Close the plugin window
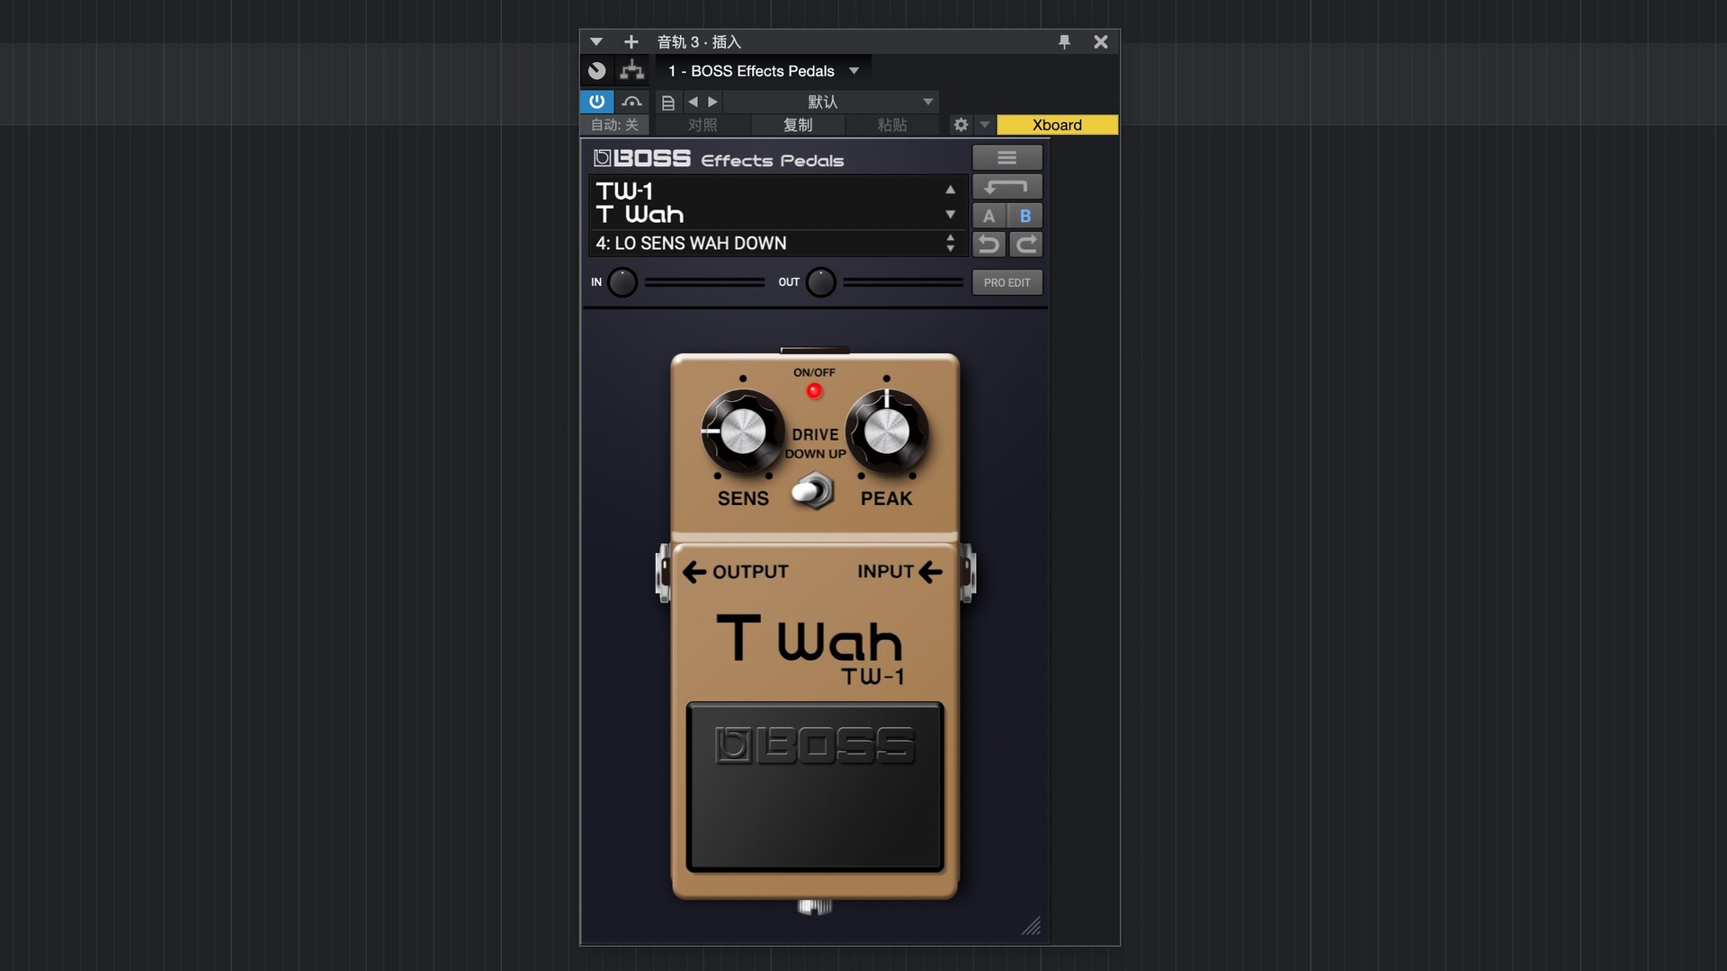This screenshot has height=971, width=1727. 1100,41
